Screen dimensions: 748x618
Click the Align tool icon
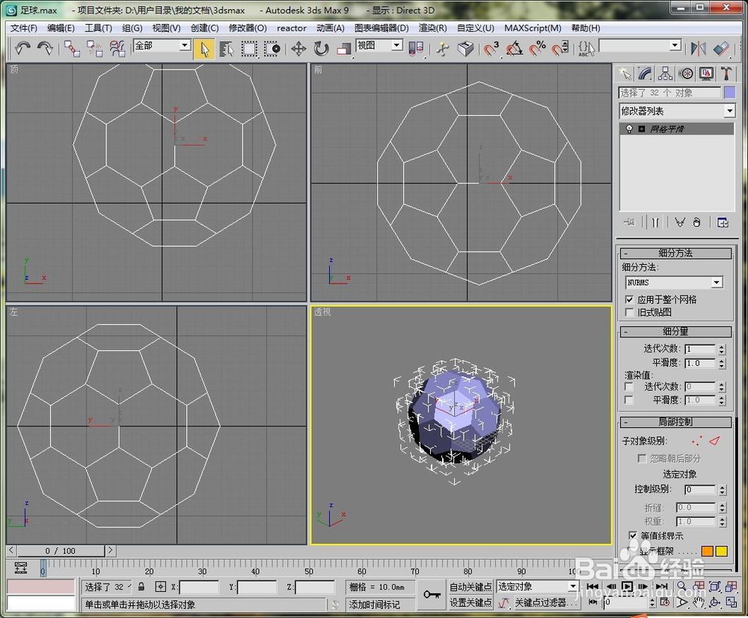721,49
